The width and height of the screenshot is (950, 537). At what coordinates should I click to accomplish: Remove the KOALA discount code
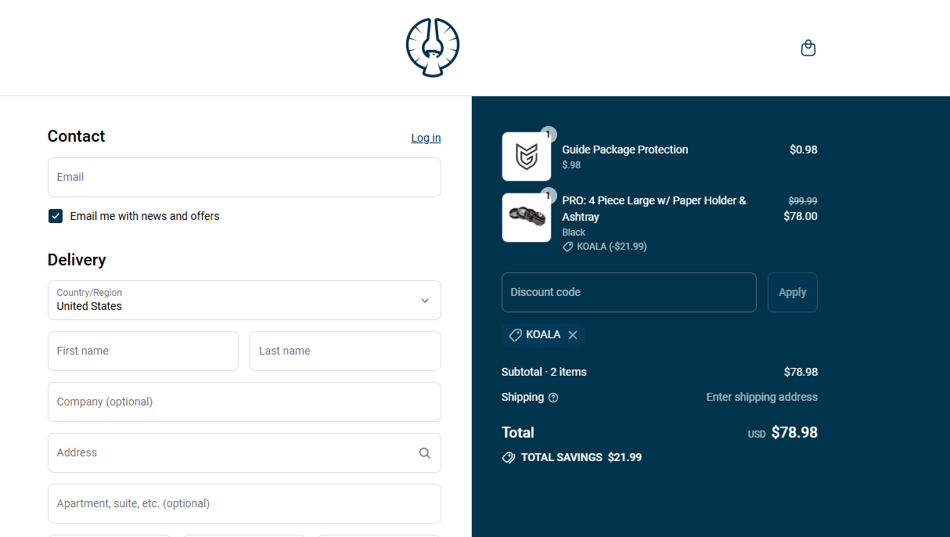click(x=573, y=335)
